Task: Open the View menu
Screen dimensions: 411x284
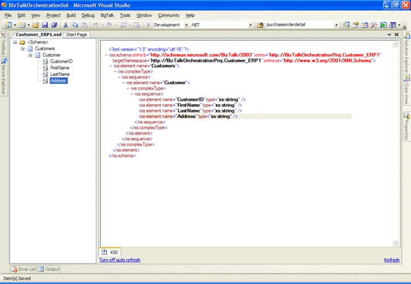Action: [36, 15]
